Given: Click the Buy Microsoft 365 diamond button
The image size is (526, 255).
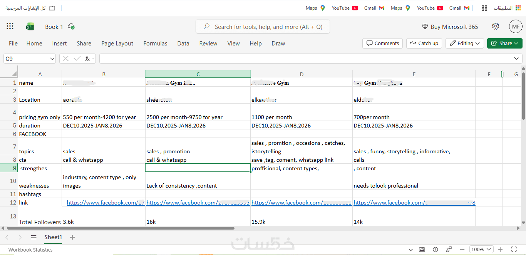Looking at the screenshot, I should [450, 27].
